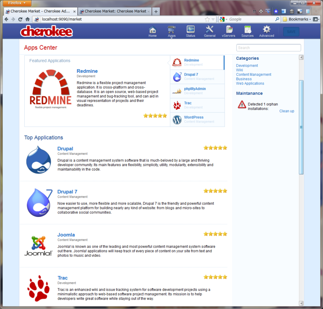Click the scrollbar down arrow
This screenshot has height=309, width=323.
tap(301, 303)
